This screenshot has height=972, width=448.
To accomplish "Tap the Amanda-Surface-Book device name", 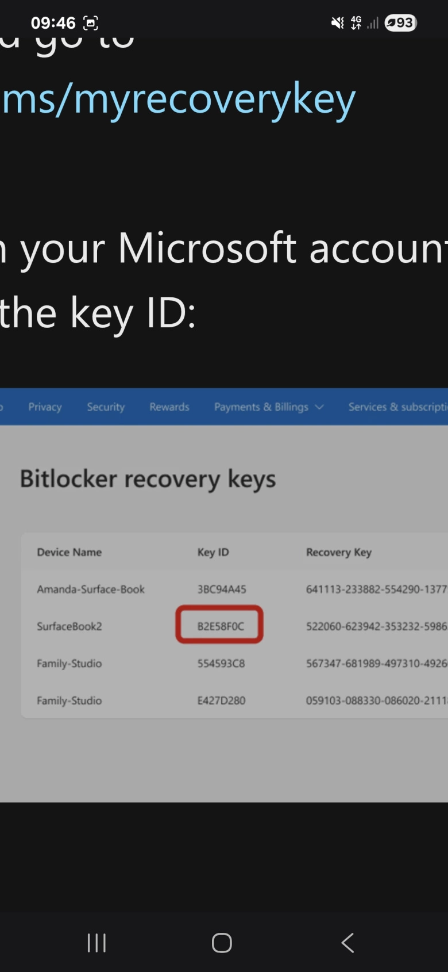I will coord(91,589).
